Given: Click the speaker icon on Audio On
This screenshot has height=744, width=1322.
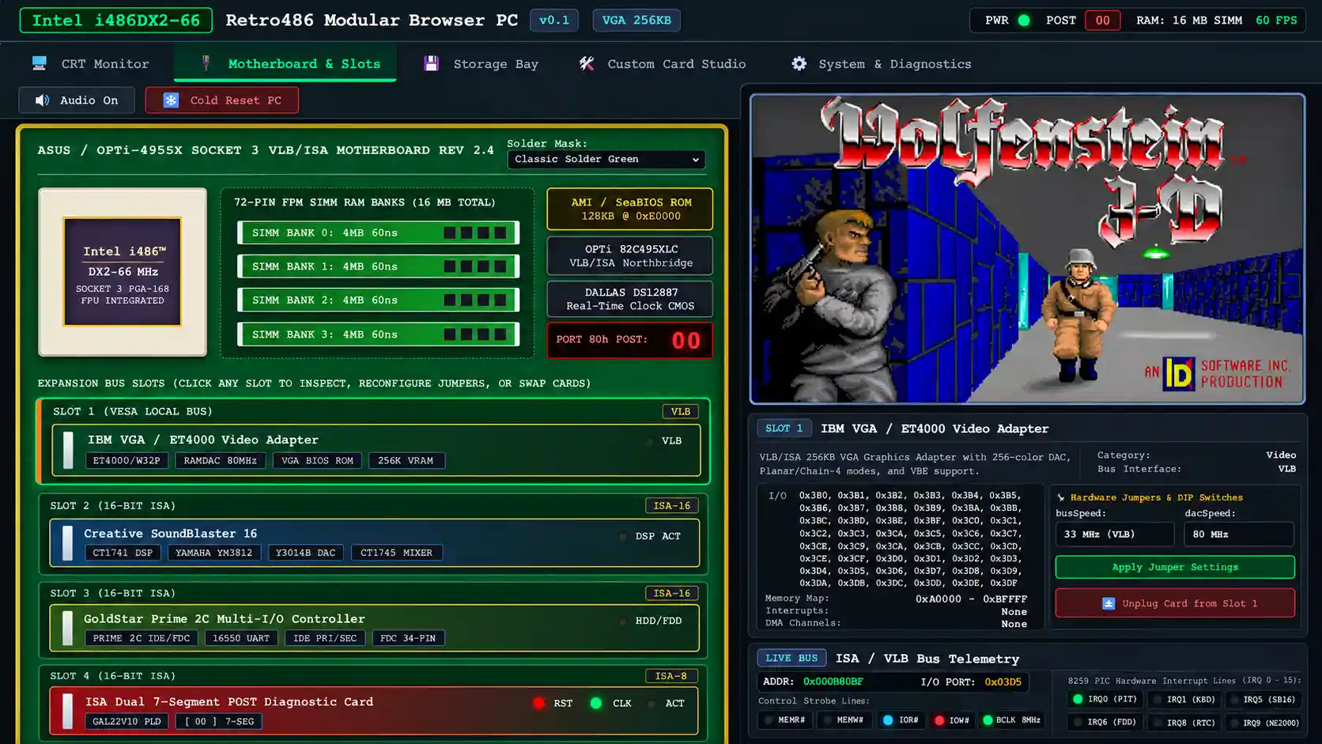Looking at the screenshot, I should (43, 100).
